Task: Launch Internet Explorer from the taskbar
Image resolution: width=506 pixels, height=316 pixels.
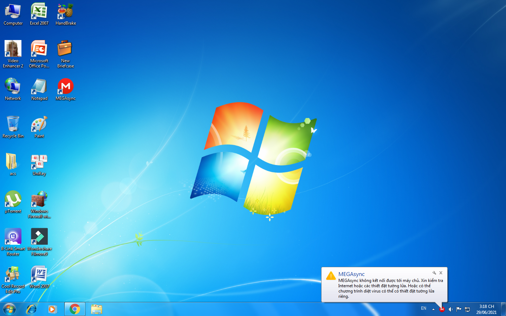Action: (32, 309)
